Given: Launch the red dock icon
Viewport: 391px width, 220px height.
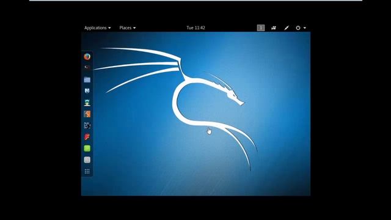Looking at the screenshot, I should click(87, 137).
